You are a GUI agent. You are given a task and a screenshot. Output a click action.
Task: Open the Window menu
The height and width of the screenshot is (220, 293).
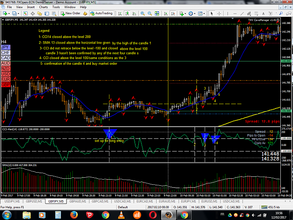click(x=70, y=7)
